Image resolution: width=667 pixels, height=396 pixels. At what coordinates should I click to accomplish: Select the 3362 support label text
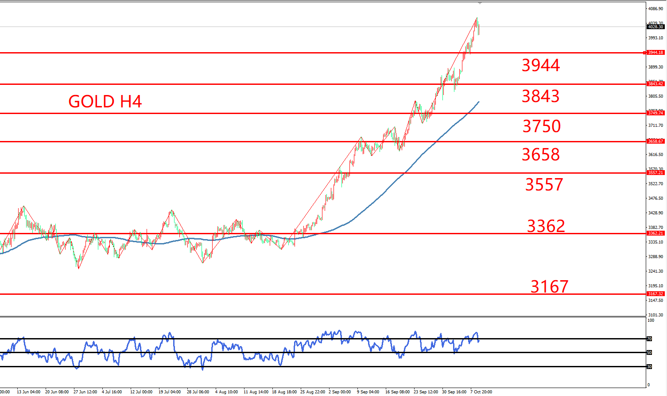(x=546, y=226)
